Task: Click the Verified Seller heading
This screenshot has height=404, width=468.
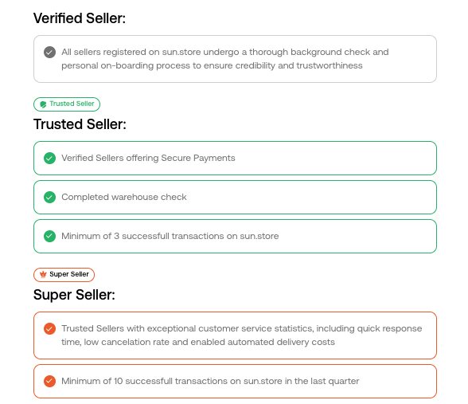Action: tap(80, 18)
